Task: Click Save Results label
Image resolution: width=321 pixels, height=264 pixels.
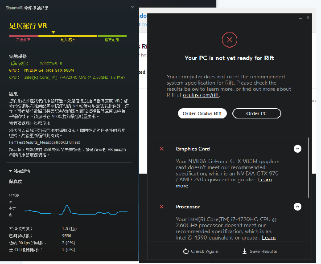Action: coord(263,252)
